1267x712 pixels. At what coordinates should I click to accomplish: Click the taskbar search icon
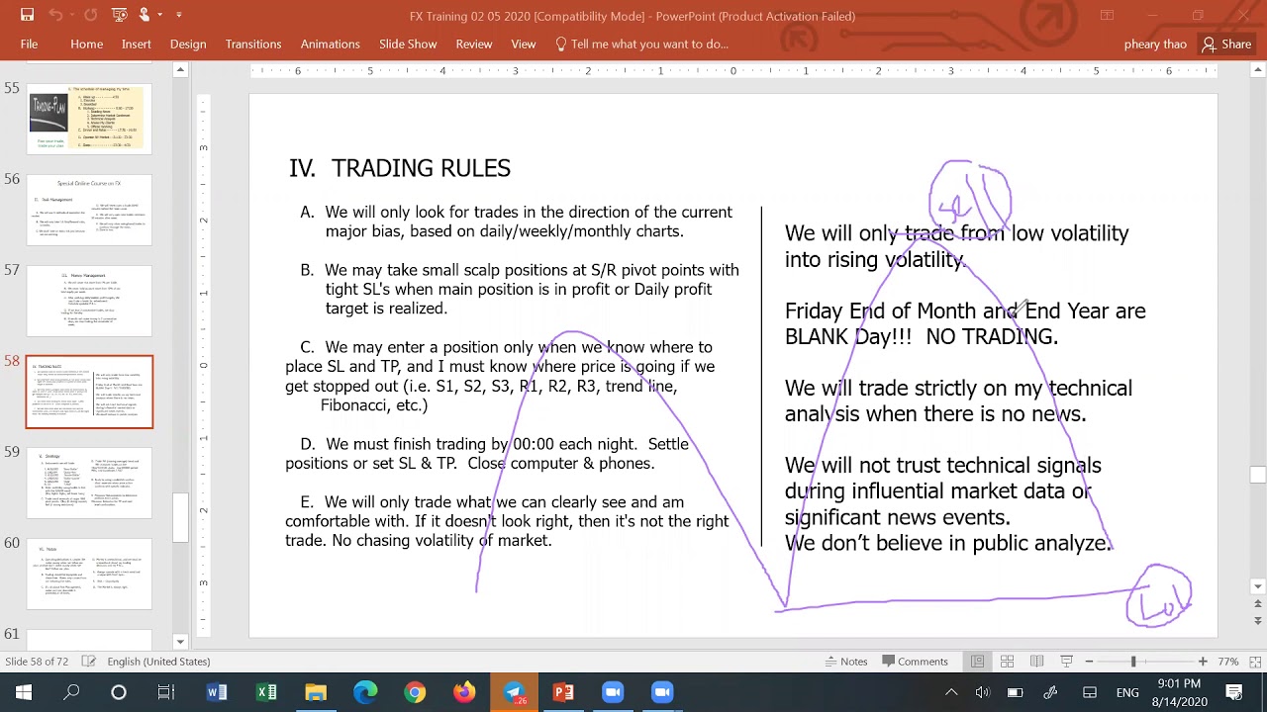[x=71, y=692]
